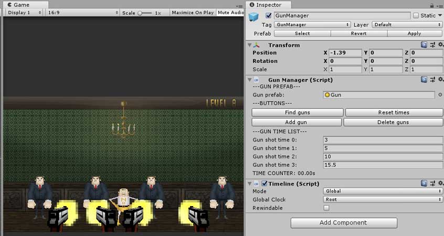
Task: Click Rotation Z field
Action: coord(426,61)
